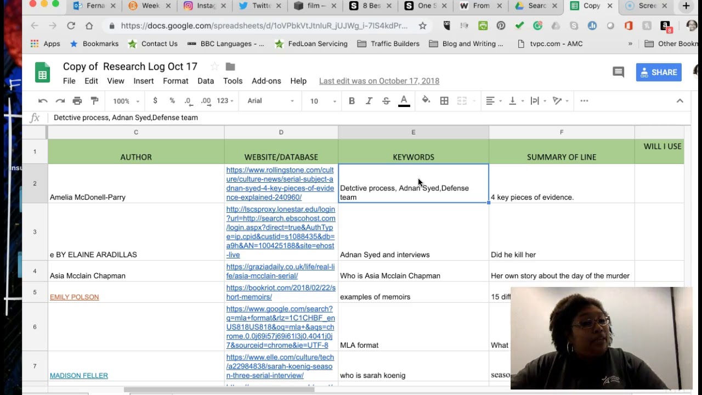This screenshot has width=702, height=395.
Task: Open a new browser tab
Action: point(686,6)
